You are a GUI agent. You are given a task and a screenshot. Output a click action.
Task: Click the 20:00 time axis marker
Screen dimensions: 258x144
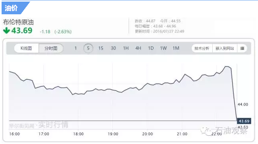tap(147, 134)
